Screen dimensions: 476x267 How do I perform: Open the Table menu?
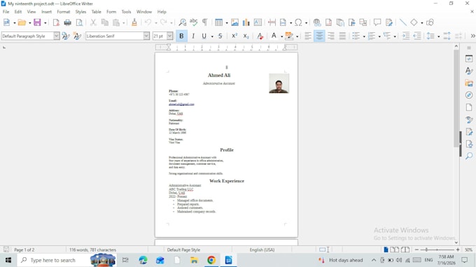[96, 11]
